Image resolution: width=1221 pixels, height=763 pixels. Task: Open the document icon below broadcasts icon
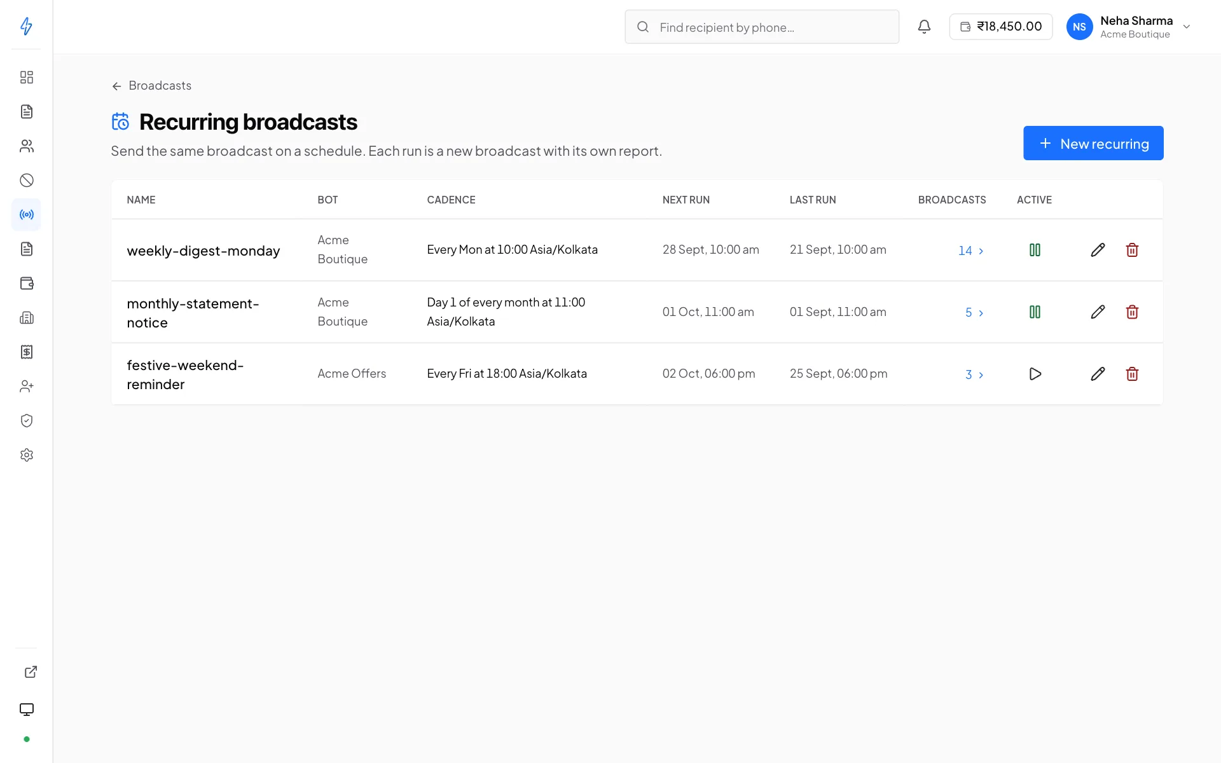pos(26,249)
